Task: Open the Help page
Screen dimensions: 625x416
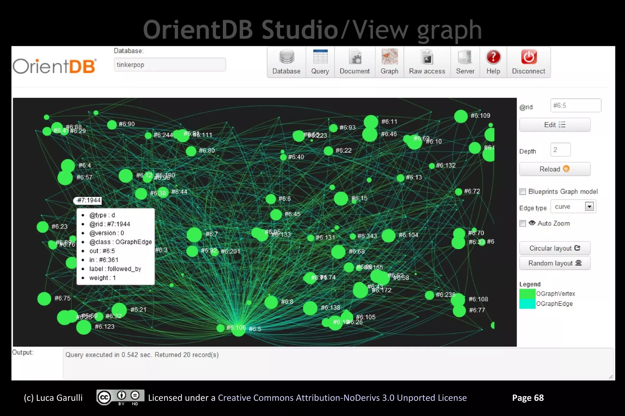Action: click(493, 62)
